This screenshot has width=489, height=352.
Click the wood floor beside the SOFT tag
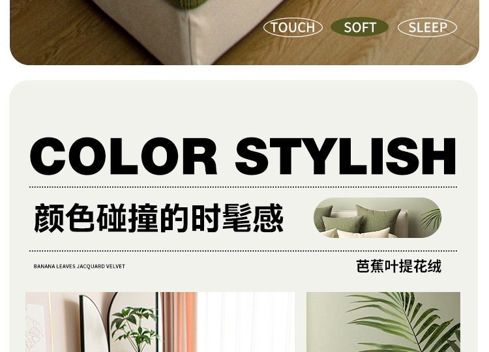coord(359,50)
